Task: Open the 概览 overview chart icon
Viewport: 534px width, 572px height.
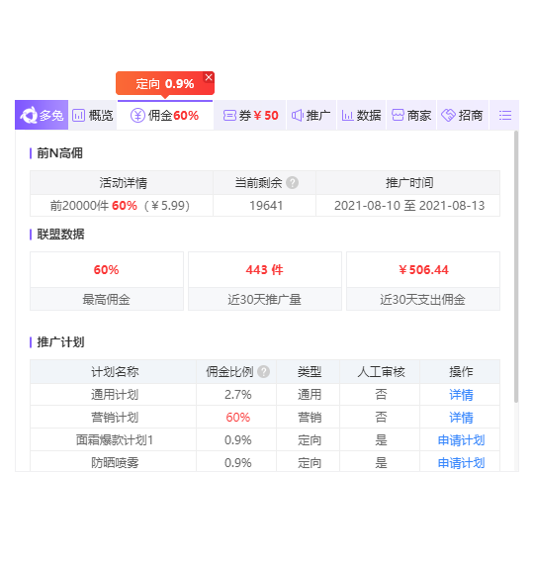Action: click(78, 115)
